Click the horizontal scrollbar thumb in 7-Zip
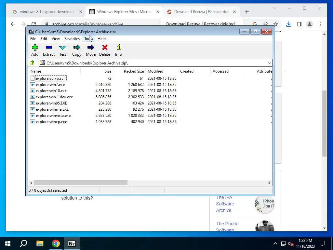 coord(81,183)
